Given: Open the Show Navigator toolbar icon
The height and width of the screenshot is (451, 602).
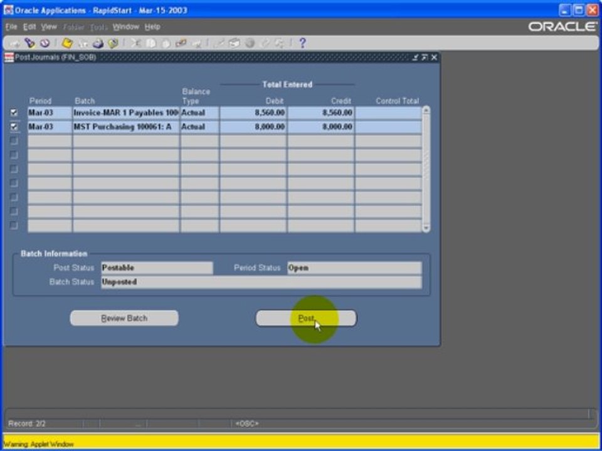Looking at the screenshot, I should [45, 43].
